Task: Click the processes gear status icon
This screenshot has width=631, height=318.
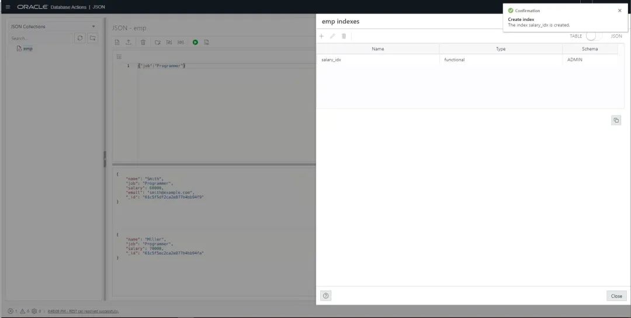Action: 34,311
